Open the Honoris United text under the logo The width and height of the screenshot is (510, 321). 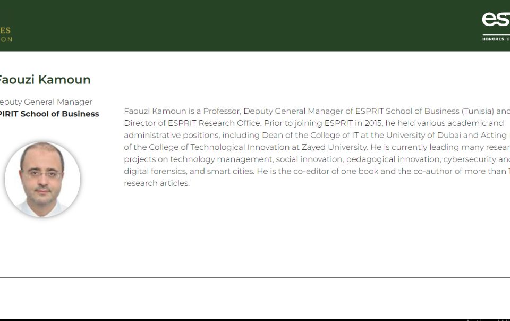point(496,39)
